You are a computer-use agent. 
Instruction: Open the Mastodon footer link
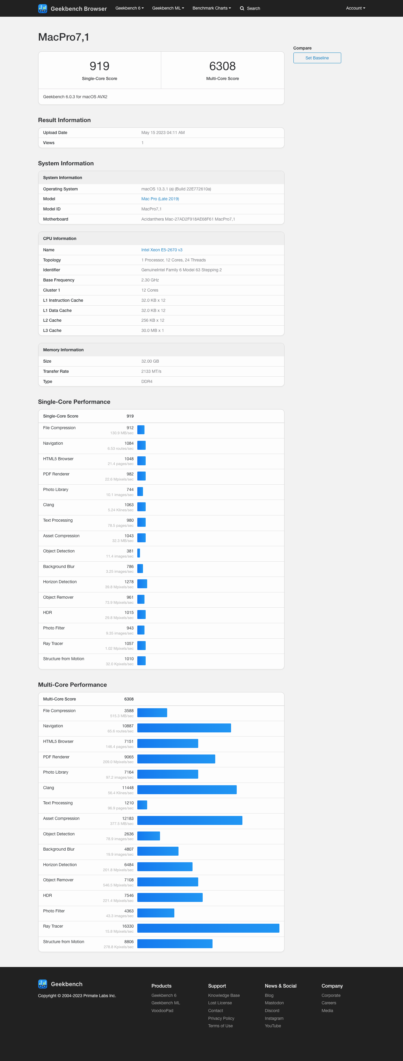[274, 1003]
